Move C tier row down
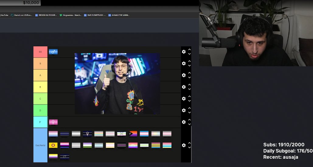The image size is (313, 167). [190, 101]
